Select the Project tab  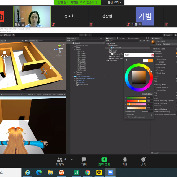coord(110,38)
